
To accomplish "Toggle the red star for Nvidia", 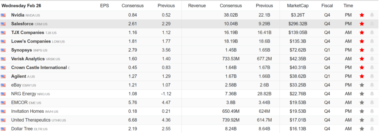I will (362, 15).
